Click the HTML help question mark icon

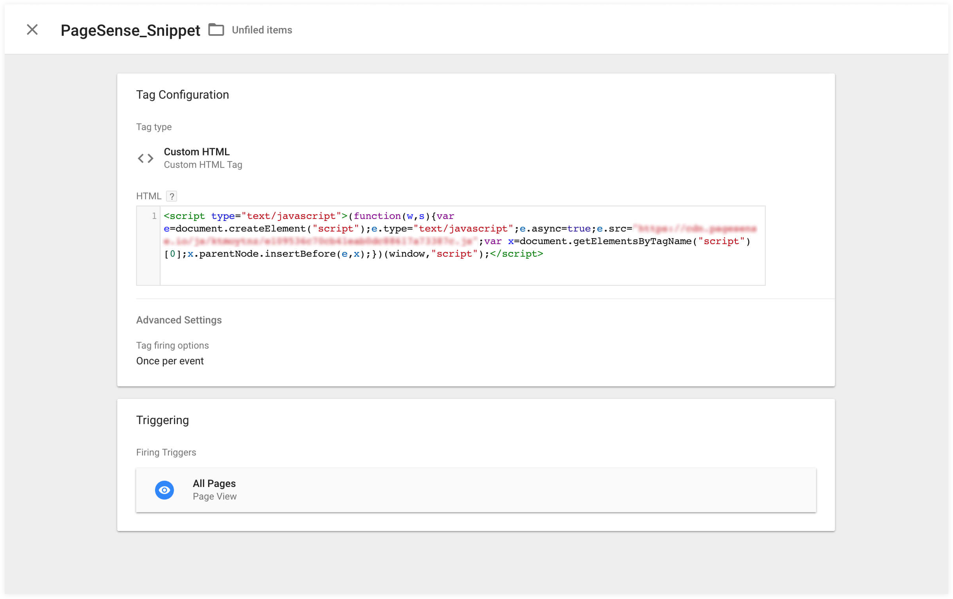coord(172,196)
